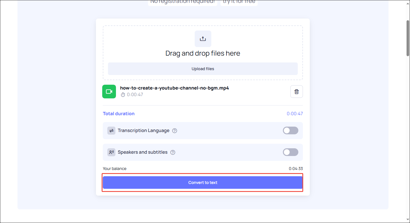The image size is (410, 223).
Task: Select the try it for free label
Action: pyautogui.click(x=239, y=2)
